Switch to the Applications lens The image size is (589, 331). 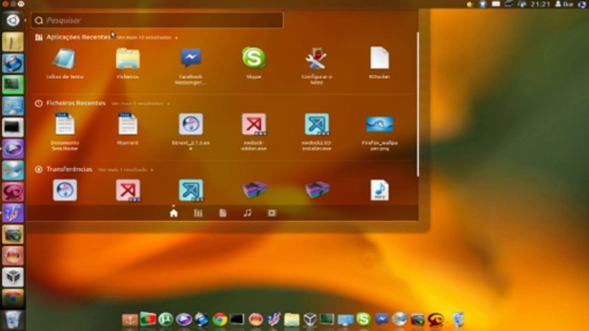click(x=198, y=213)
